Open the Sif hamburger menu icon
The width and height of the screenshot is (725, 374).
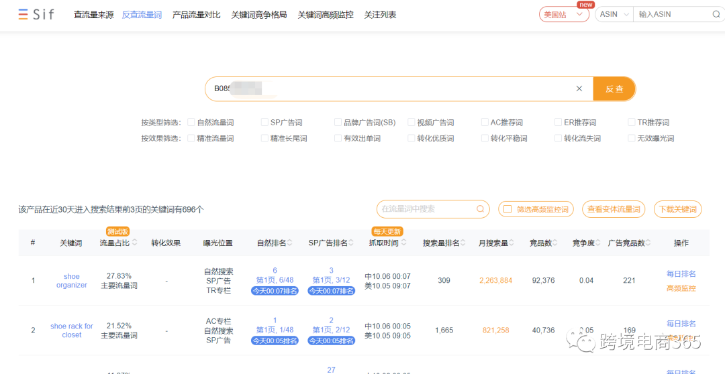click(23, 14)
